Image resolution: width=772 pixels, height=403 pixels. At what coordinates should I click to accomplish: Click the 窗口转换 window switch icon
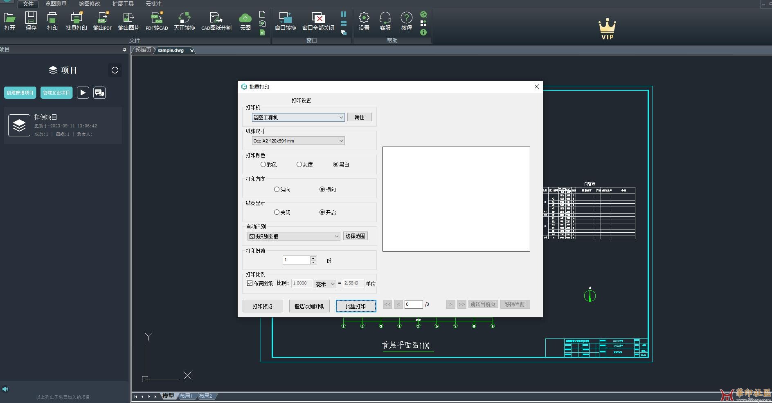[285, 20]
